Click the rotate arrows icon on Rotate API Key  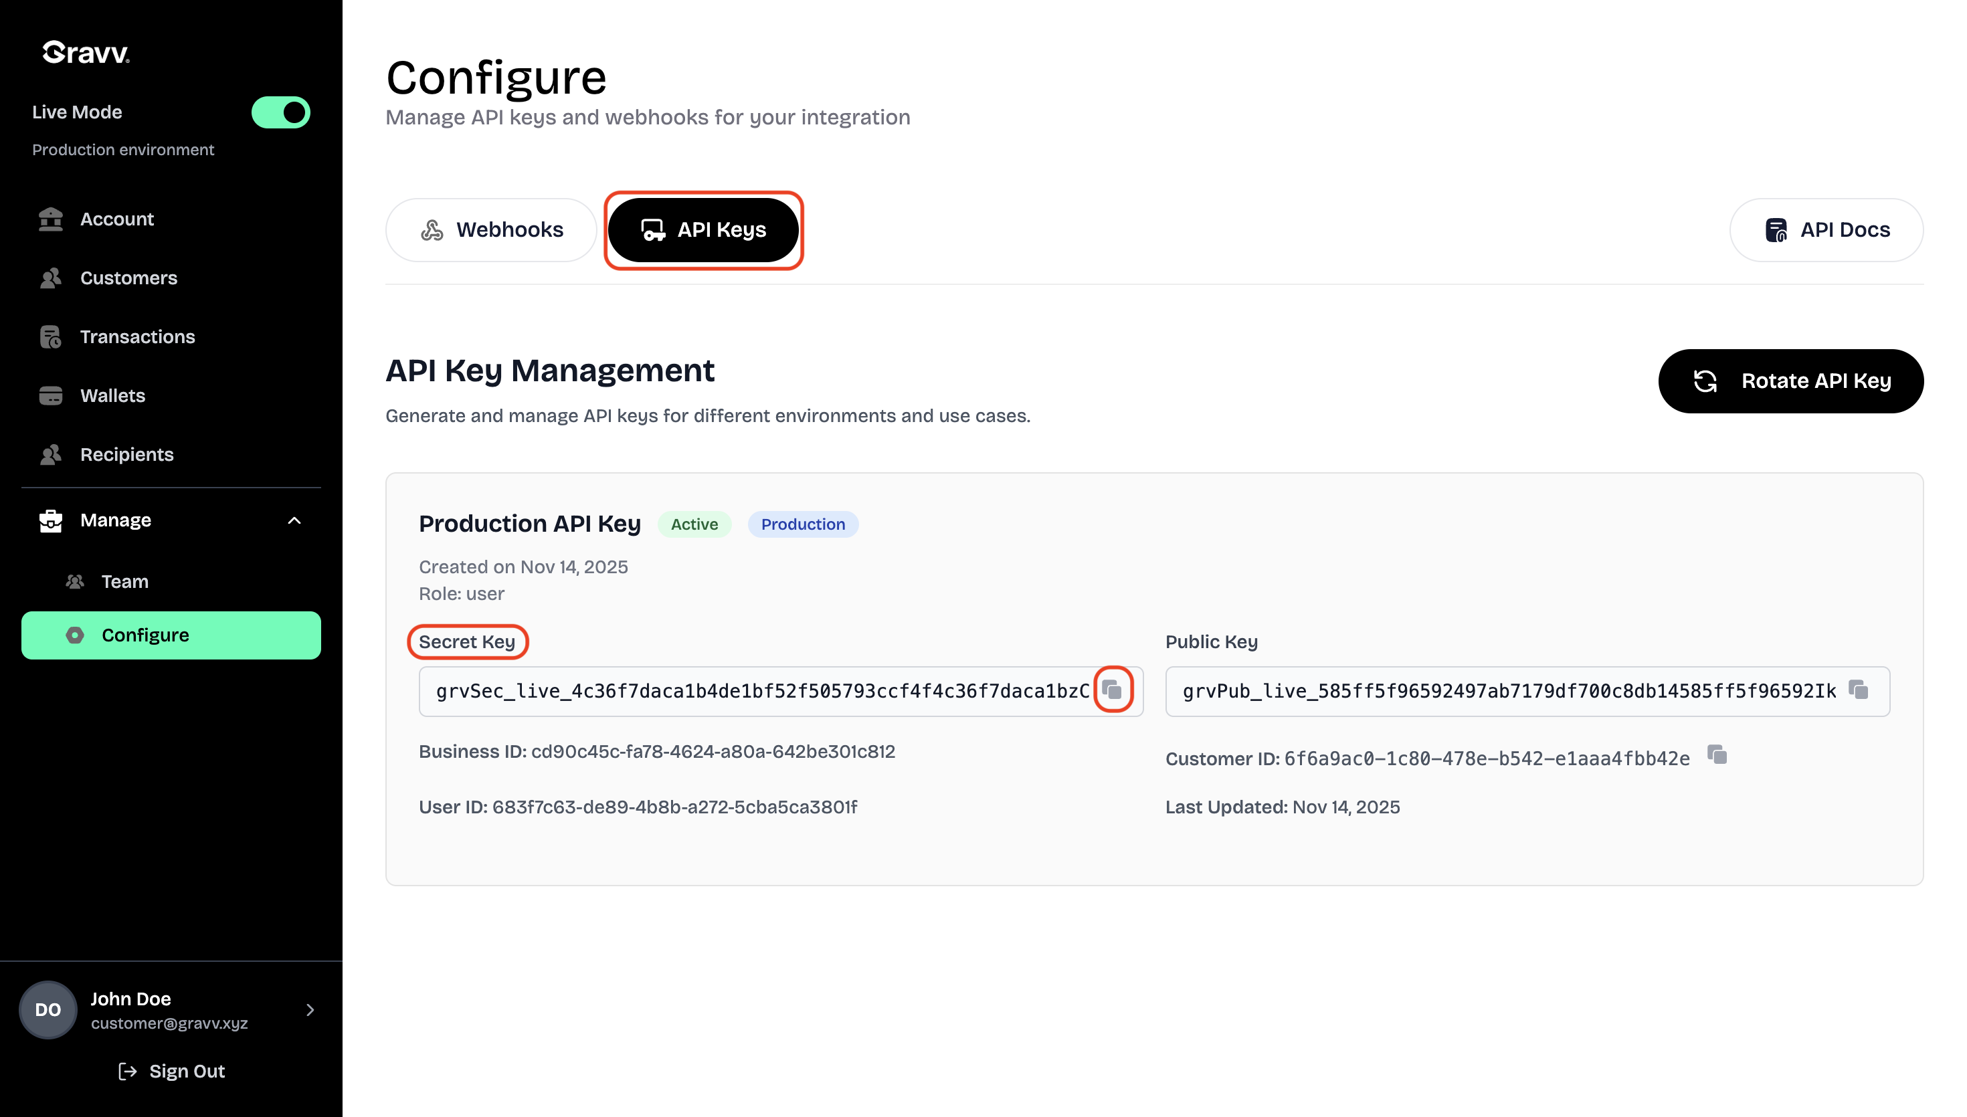click(x=1706, y=381)
